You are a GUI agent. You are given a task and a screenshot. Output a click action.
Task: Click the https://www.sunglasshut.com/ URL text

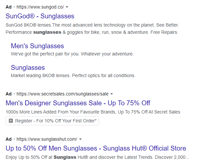(x=47, y=139)
